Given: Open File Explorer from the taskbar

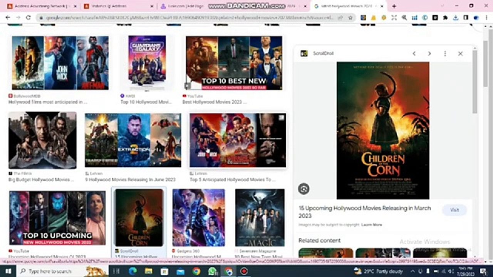Looking at the screenshot, I should (x=149, y=271).
